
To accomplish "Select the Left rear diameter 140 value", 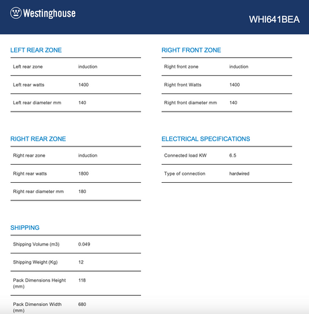I will click(82, 103).
